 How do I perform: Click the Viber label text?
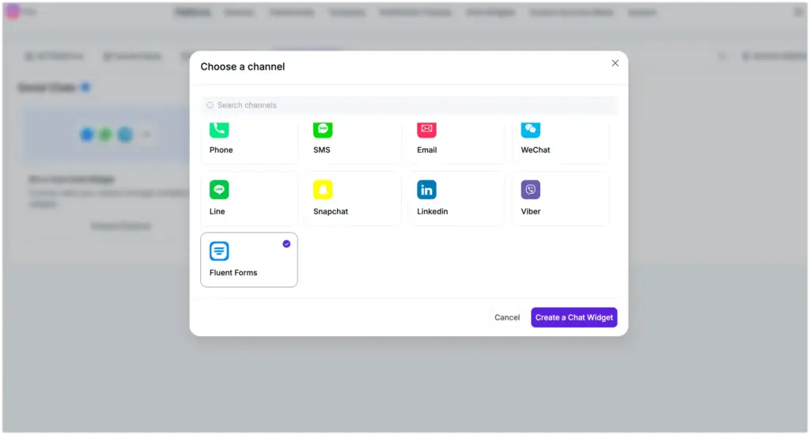point(531,211)
